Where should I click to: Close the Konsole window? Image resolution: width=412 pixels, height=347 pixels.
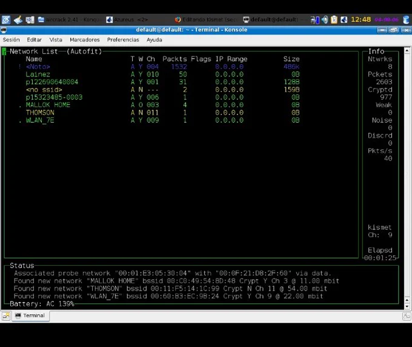406,30
